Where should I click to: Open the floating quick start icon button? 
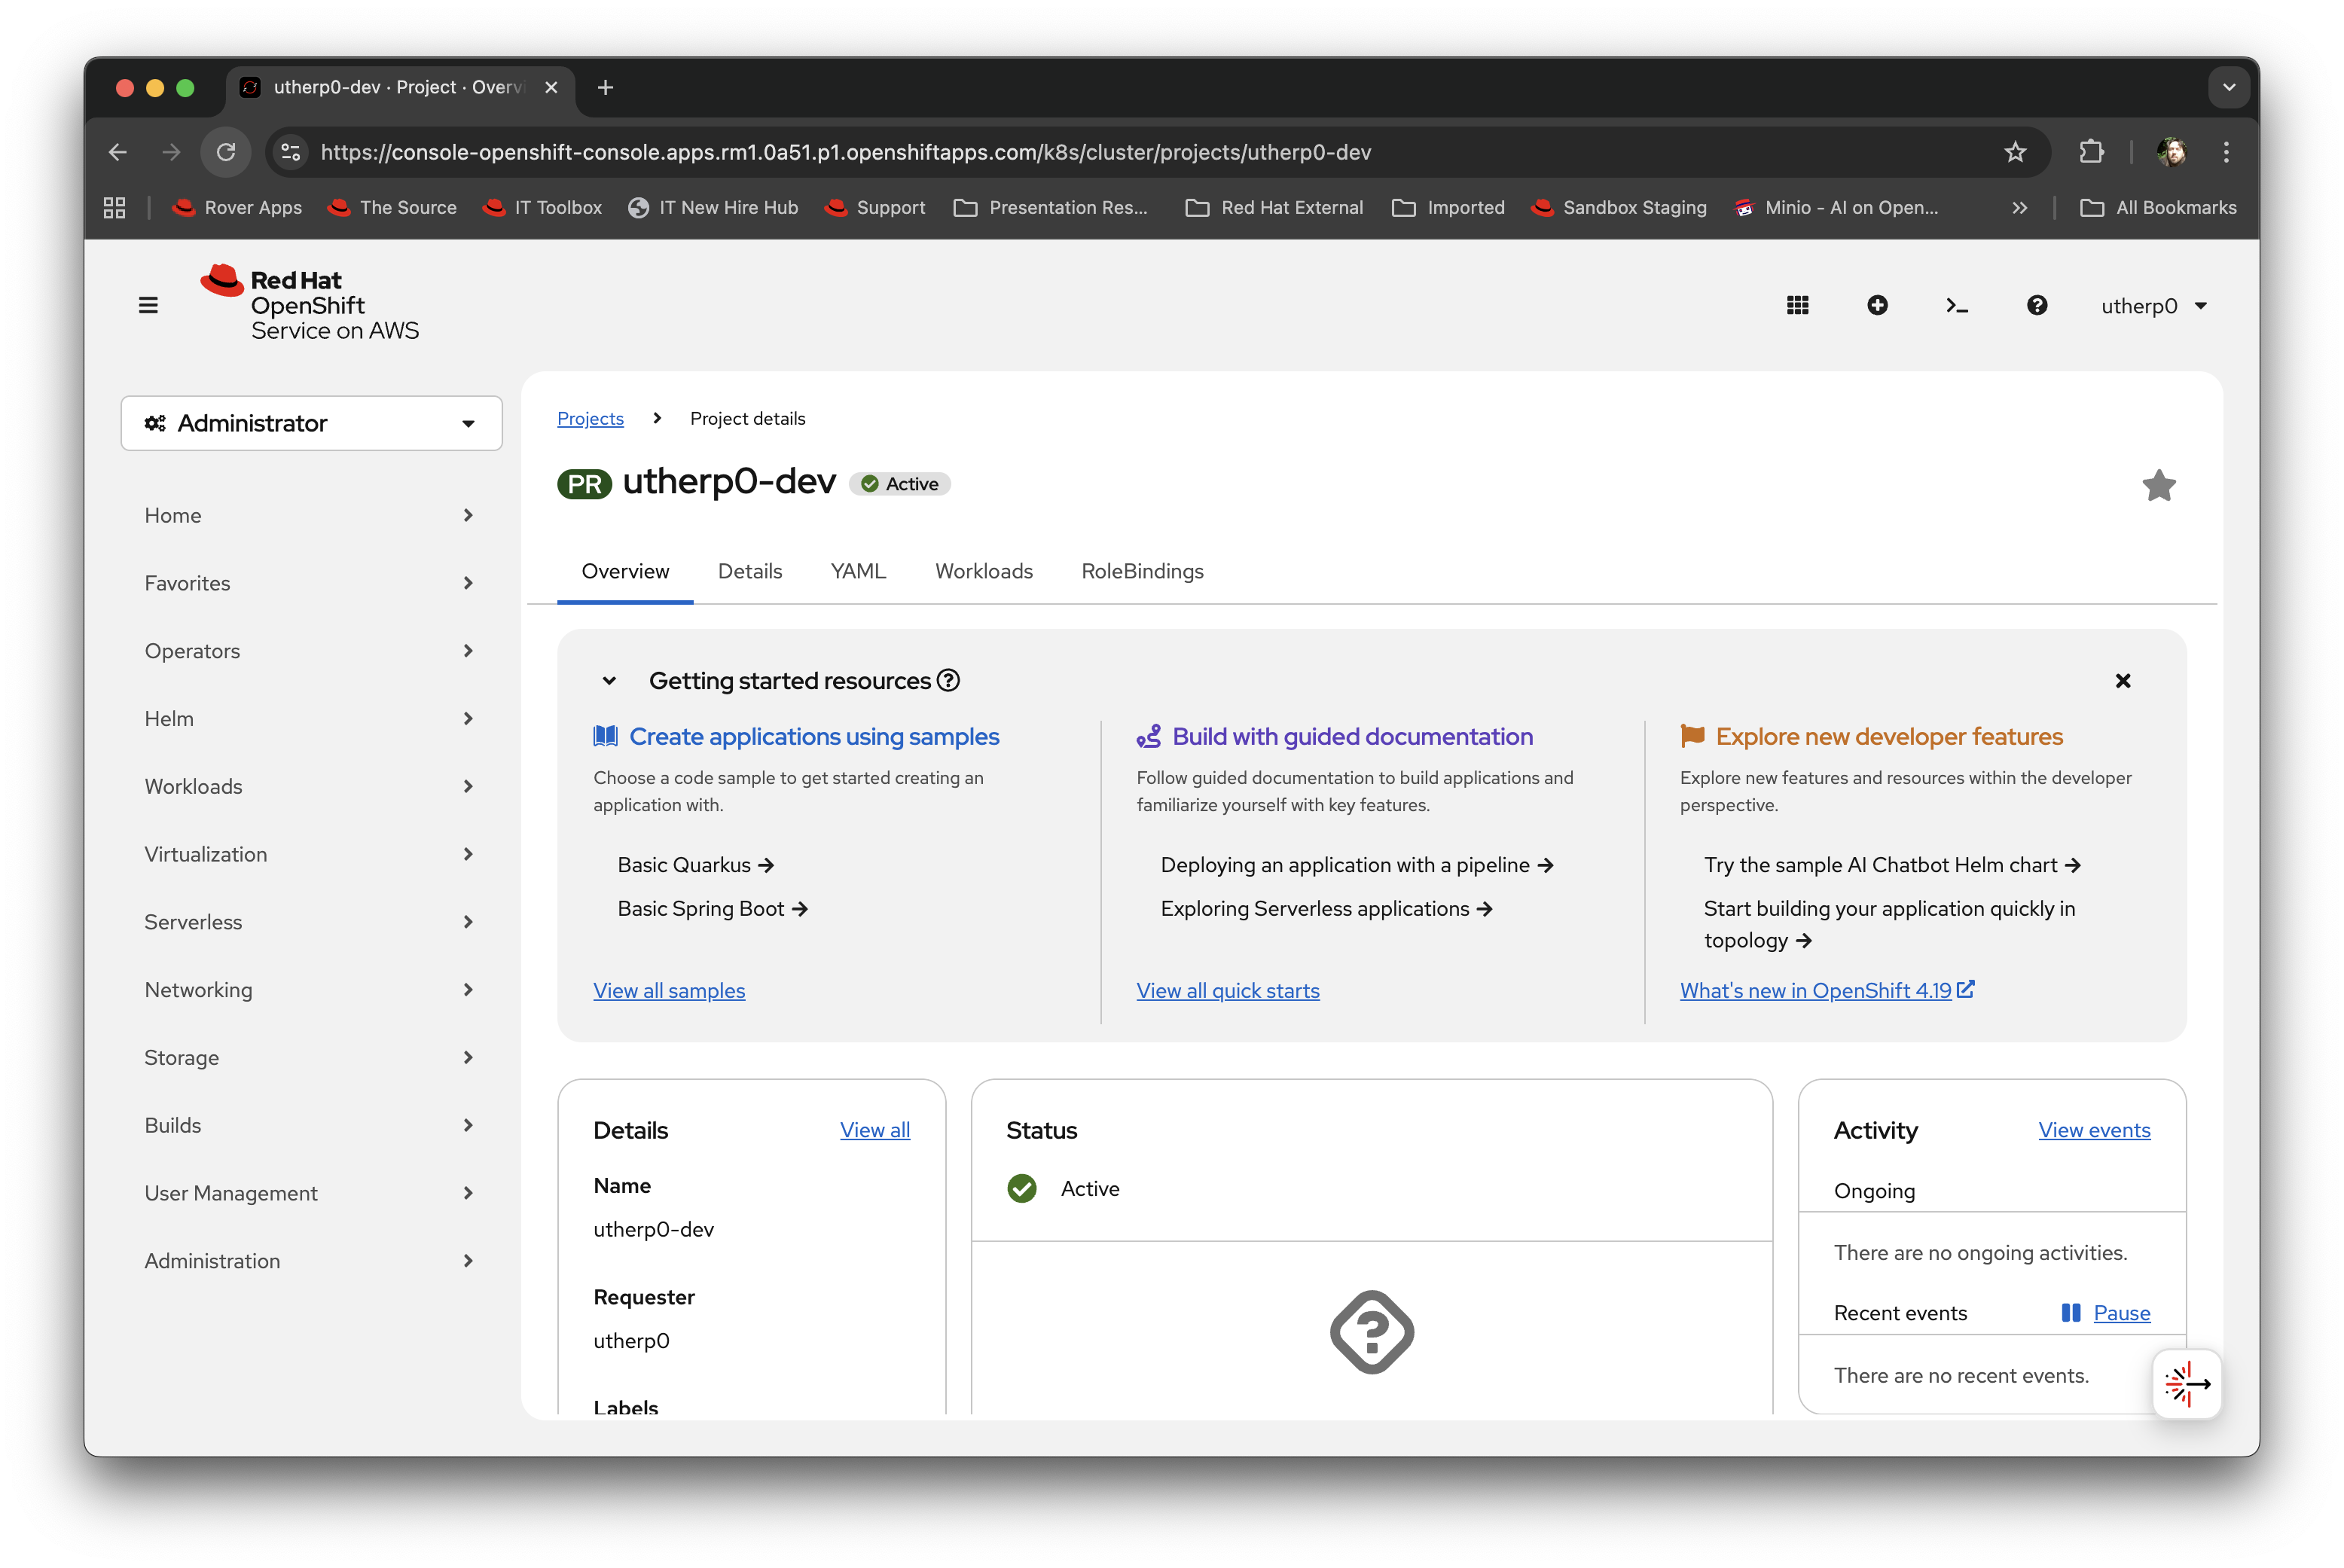pyautogui.click(x=2187, y=1384)
